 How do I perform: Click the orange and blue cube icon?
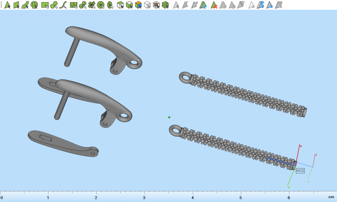tap(138, 5)
